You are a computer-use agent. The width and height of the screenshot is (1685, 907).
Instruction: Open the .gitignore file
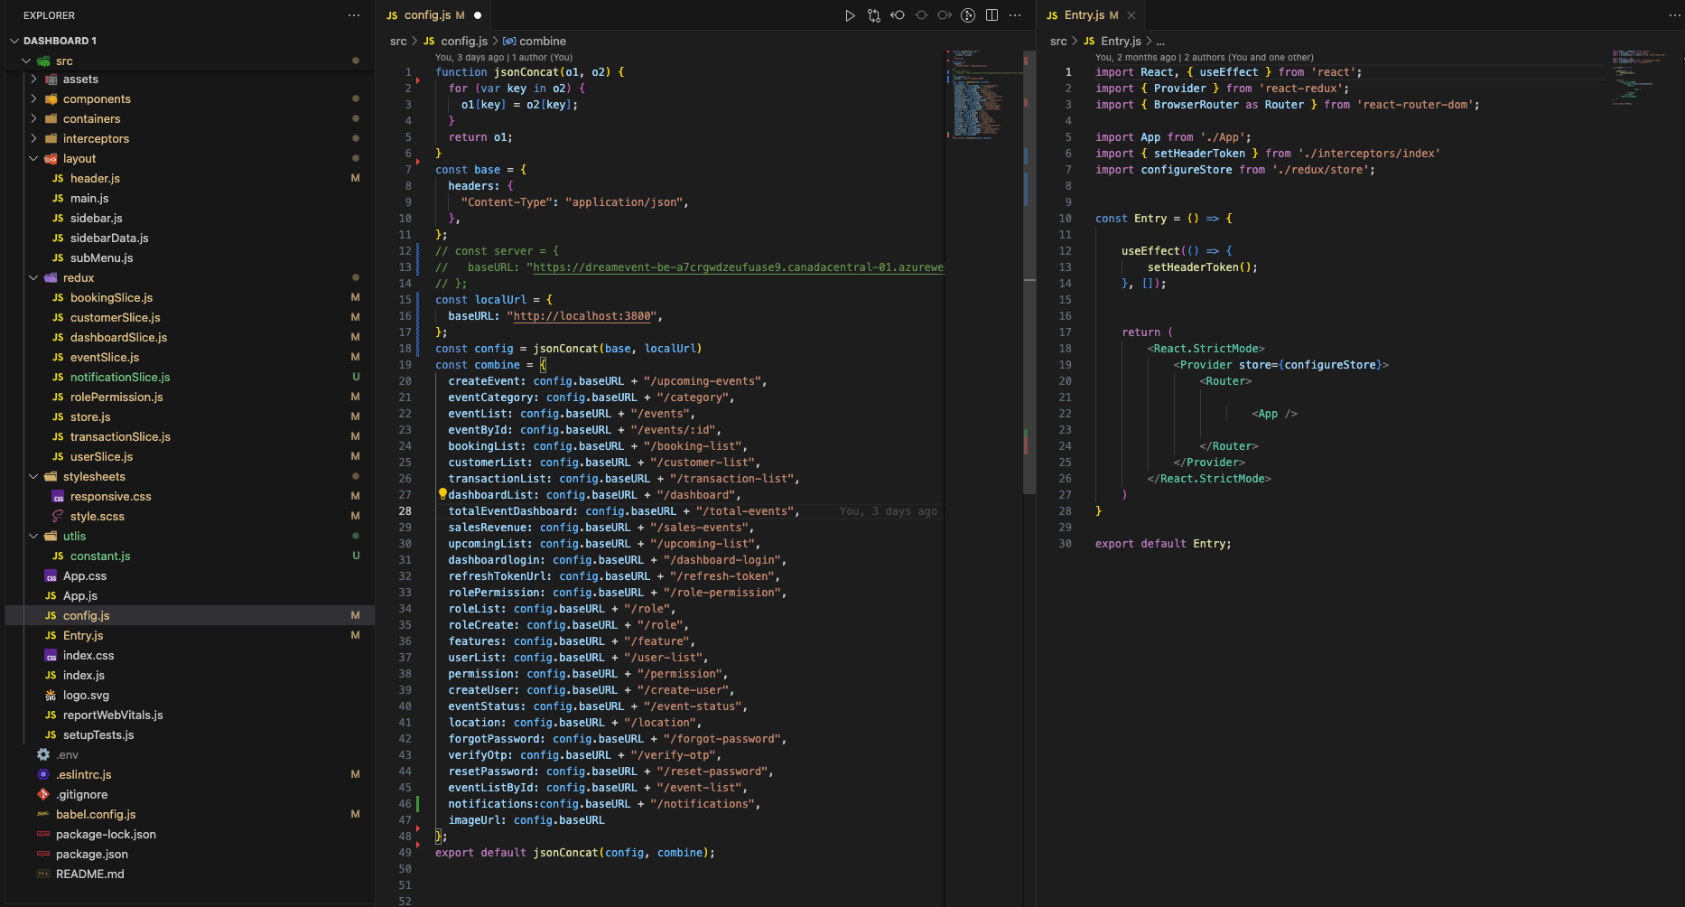(81, 794)
